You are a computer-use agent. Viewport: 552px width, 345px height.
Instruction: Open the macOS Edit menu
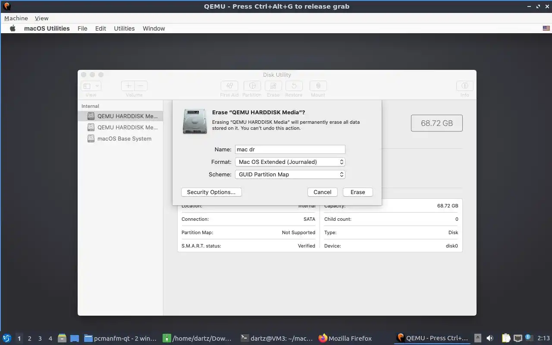(x=100, y=28)
